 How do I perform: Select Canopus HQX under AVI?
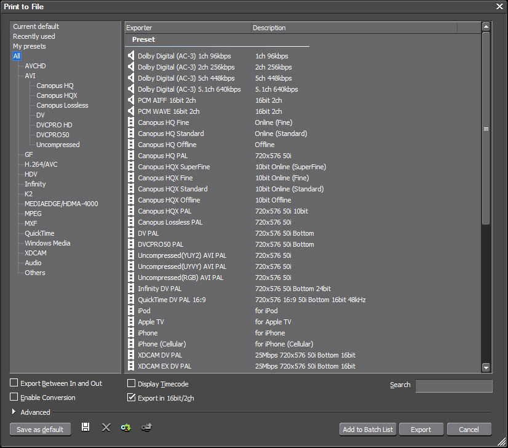57,95
